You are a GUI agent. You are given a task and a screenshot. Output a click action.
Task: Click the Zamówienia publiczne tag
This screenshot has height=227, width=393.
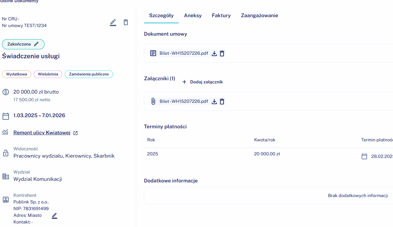(89, 74)
